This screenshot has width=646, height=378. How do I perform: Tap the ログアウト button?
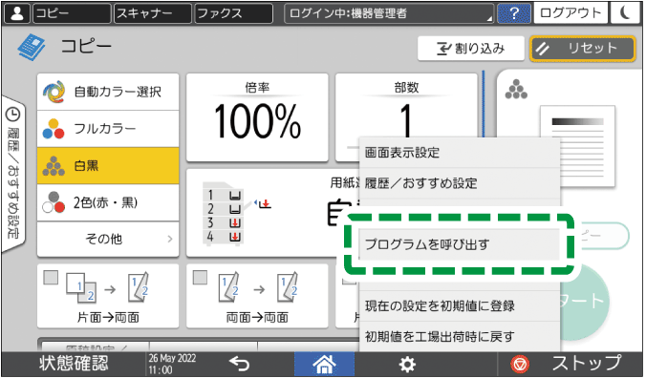click(571, 13)
